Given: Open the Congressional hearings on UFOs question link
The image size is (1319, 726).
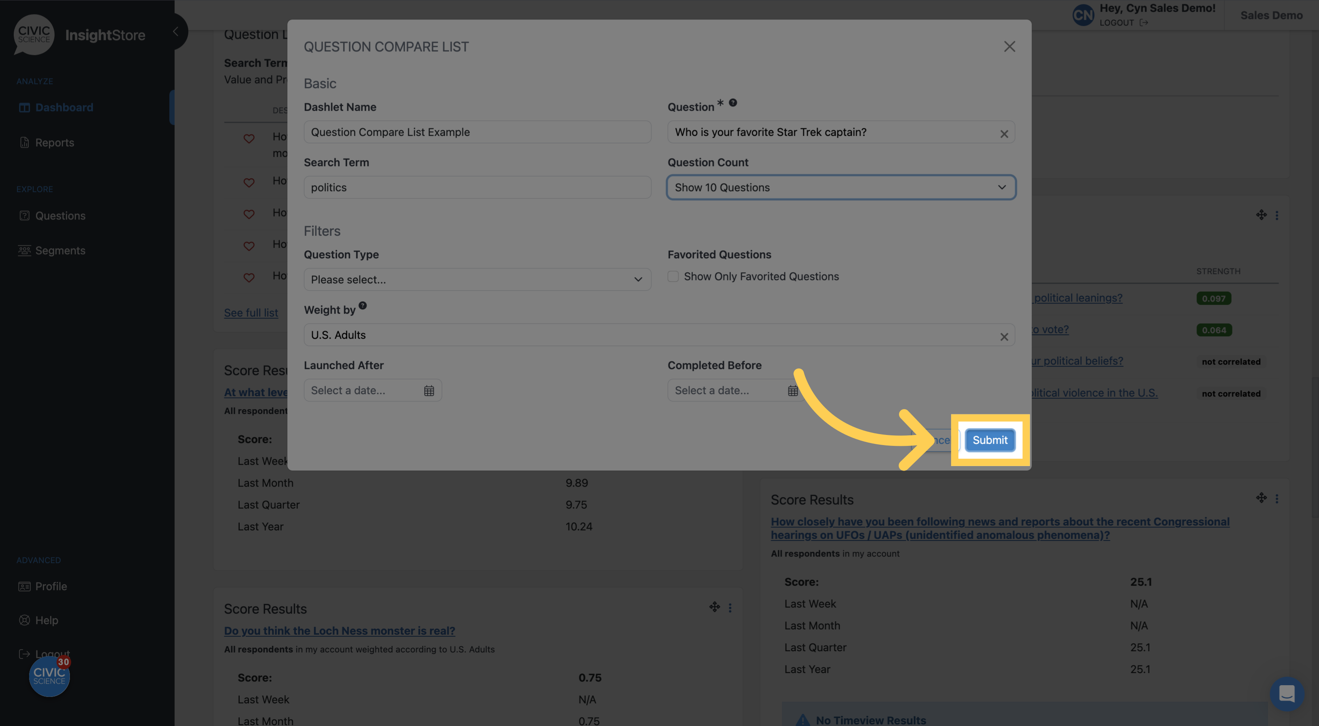Looking at the screenshot, I should click(x=1000, y=528).
